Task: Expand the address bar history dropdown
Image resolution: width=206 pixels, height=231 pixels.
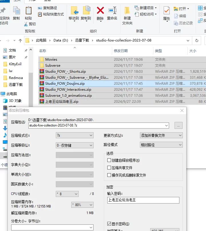Action: (188, 41)
